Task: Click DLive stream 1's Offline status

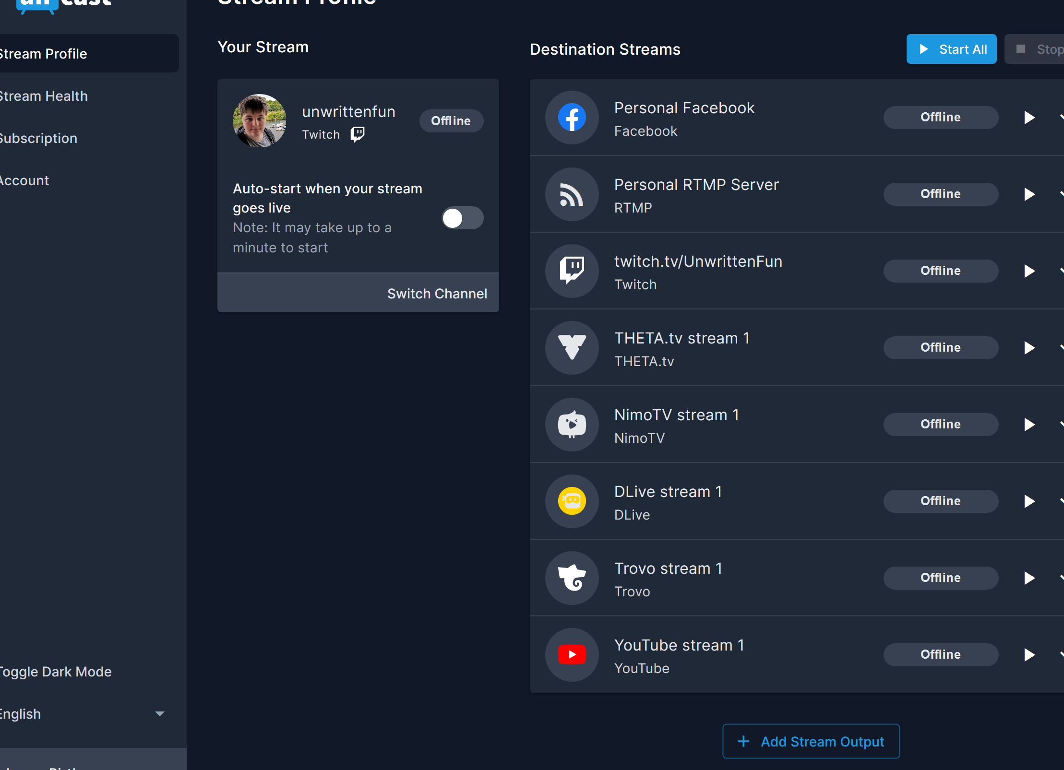Action: (941, 501)
